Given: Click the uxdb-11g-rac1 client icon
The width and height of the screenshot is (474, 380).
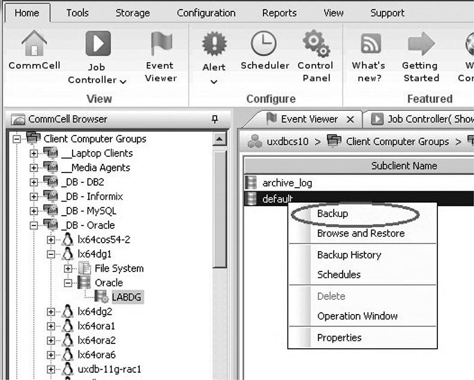Looking at the screenshot, I should coord(68,369).
